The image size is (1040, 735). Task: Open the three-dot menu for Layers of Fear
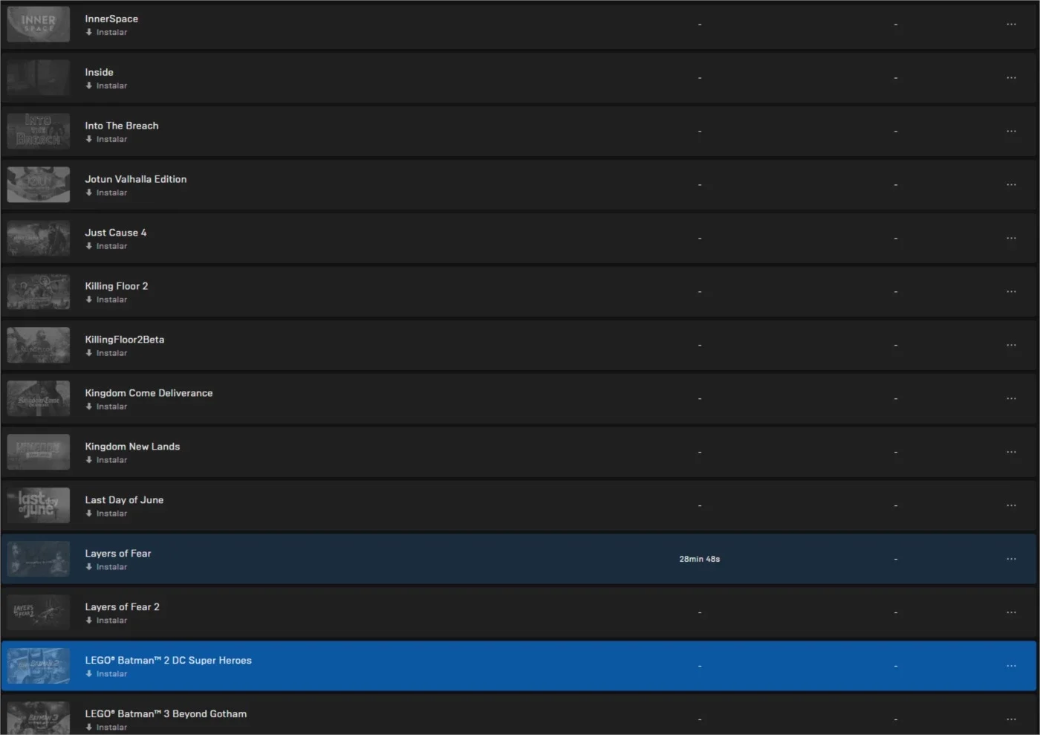click(1011, 559)
